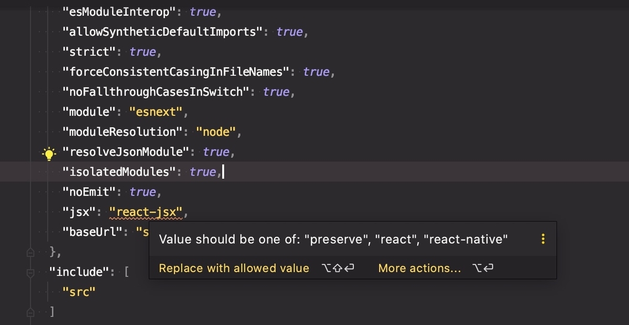The image size is (629, 325).
Task: Click the "node" moduleResolution value
Action: click(x=216, y=132)
